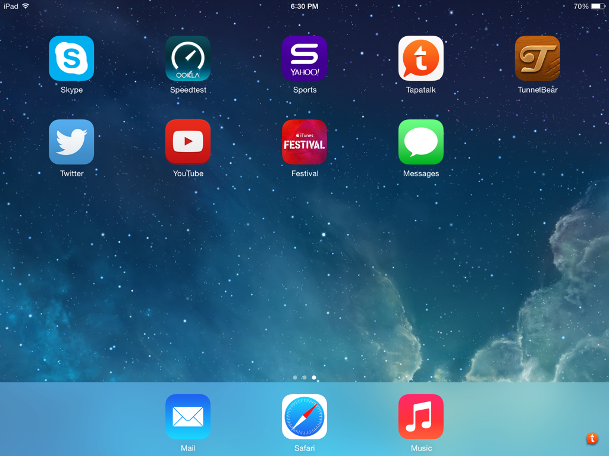The image size is (609, 456).
Task: Tap the Festival label text
Action: coord(304,173)
